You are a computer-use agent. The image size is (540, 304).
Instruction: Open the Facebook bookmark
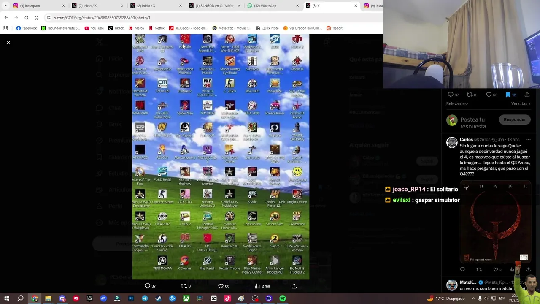tap(27, 28)
